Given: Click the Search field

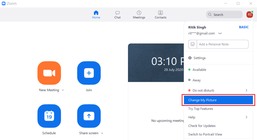Looking at the screenshot, I should tap(224, 15).
